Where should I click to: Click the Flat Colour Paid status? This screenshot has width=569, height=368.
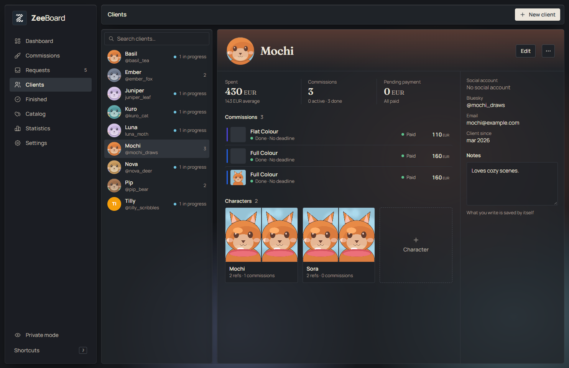(x=408, y=135)
